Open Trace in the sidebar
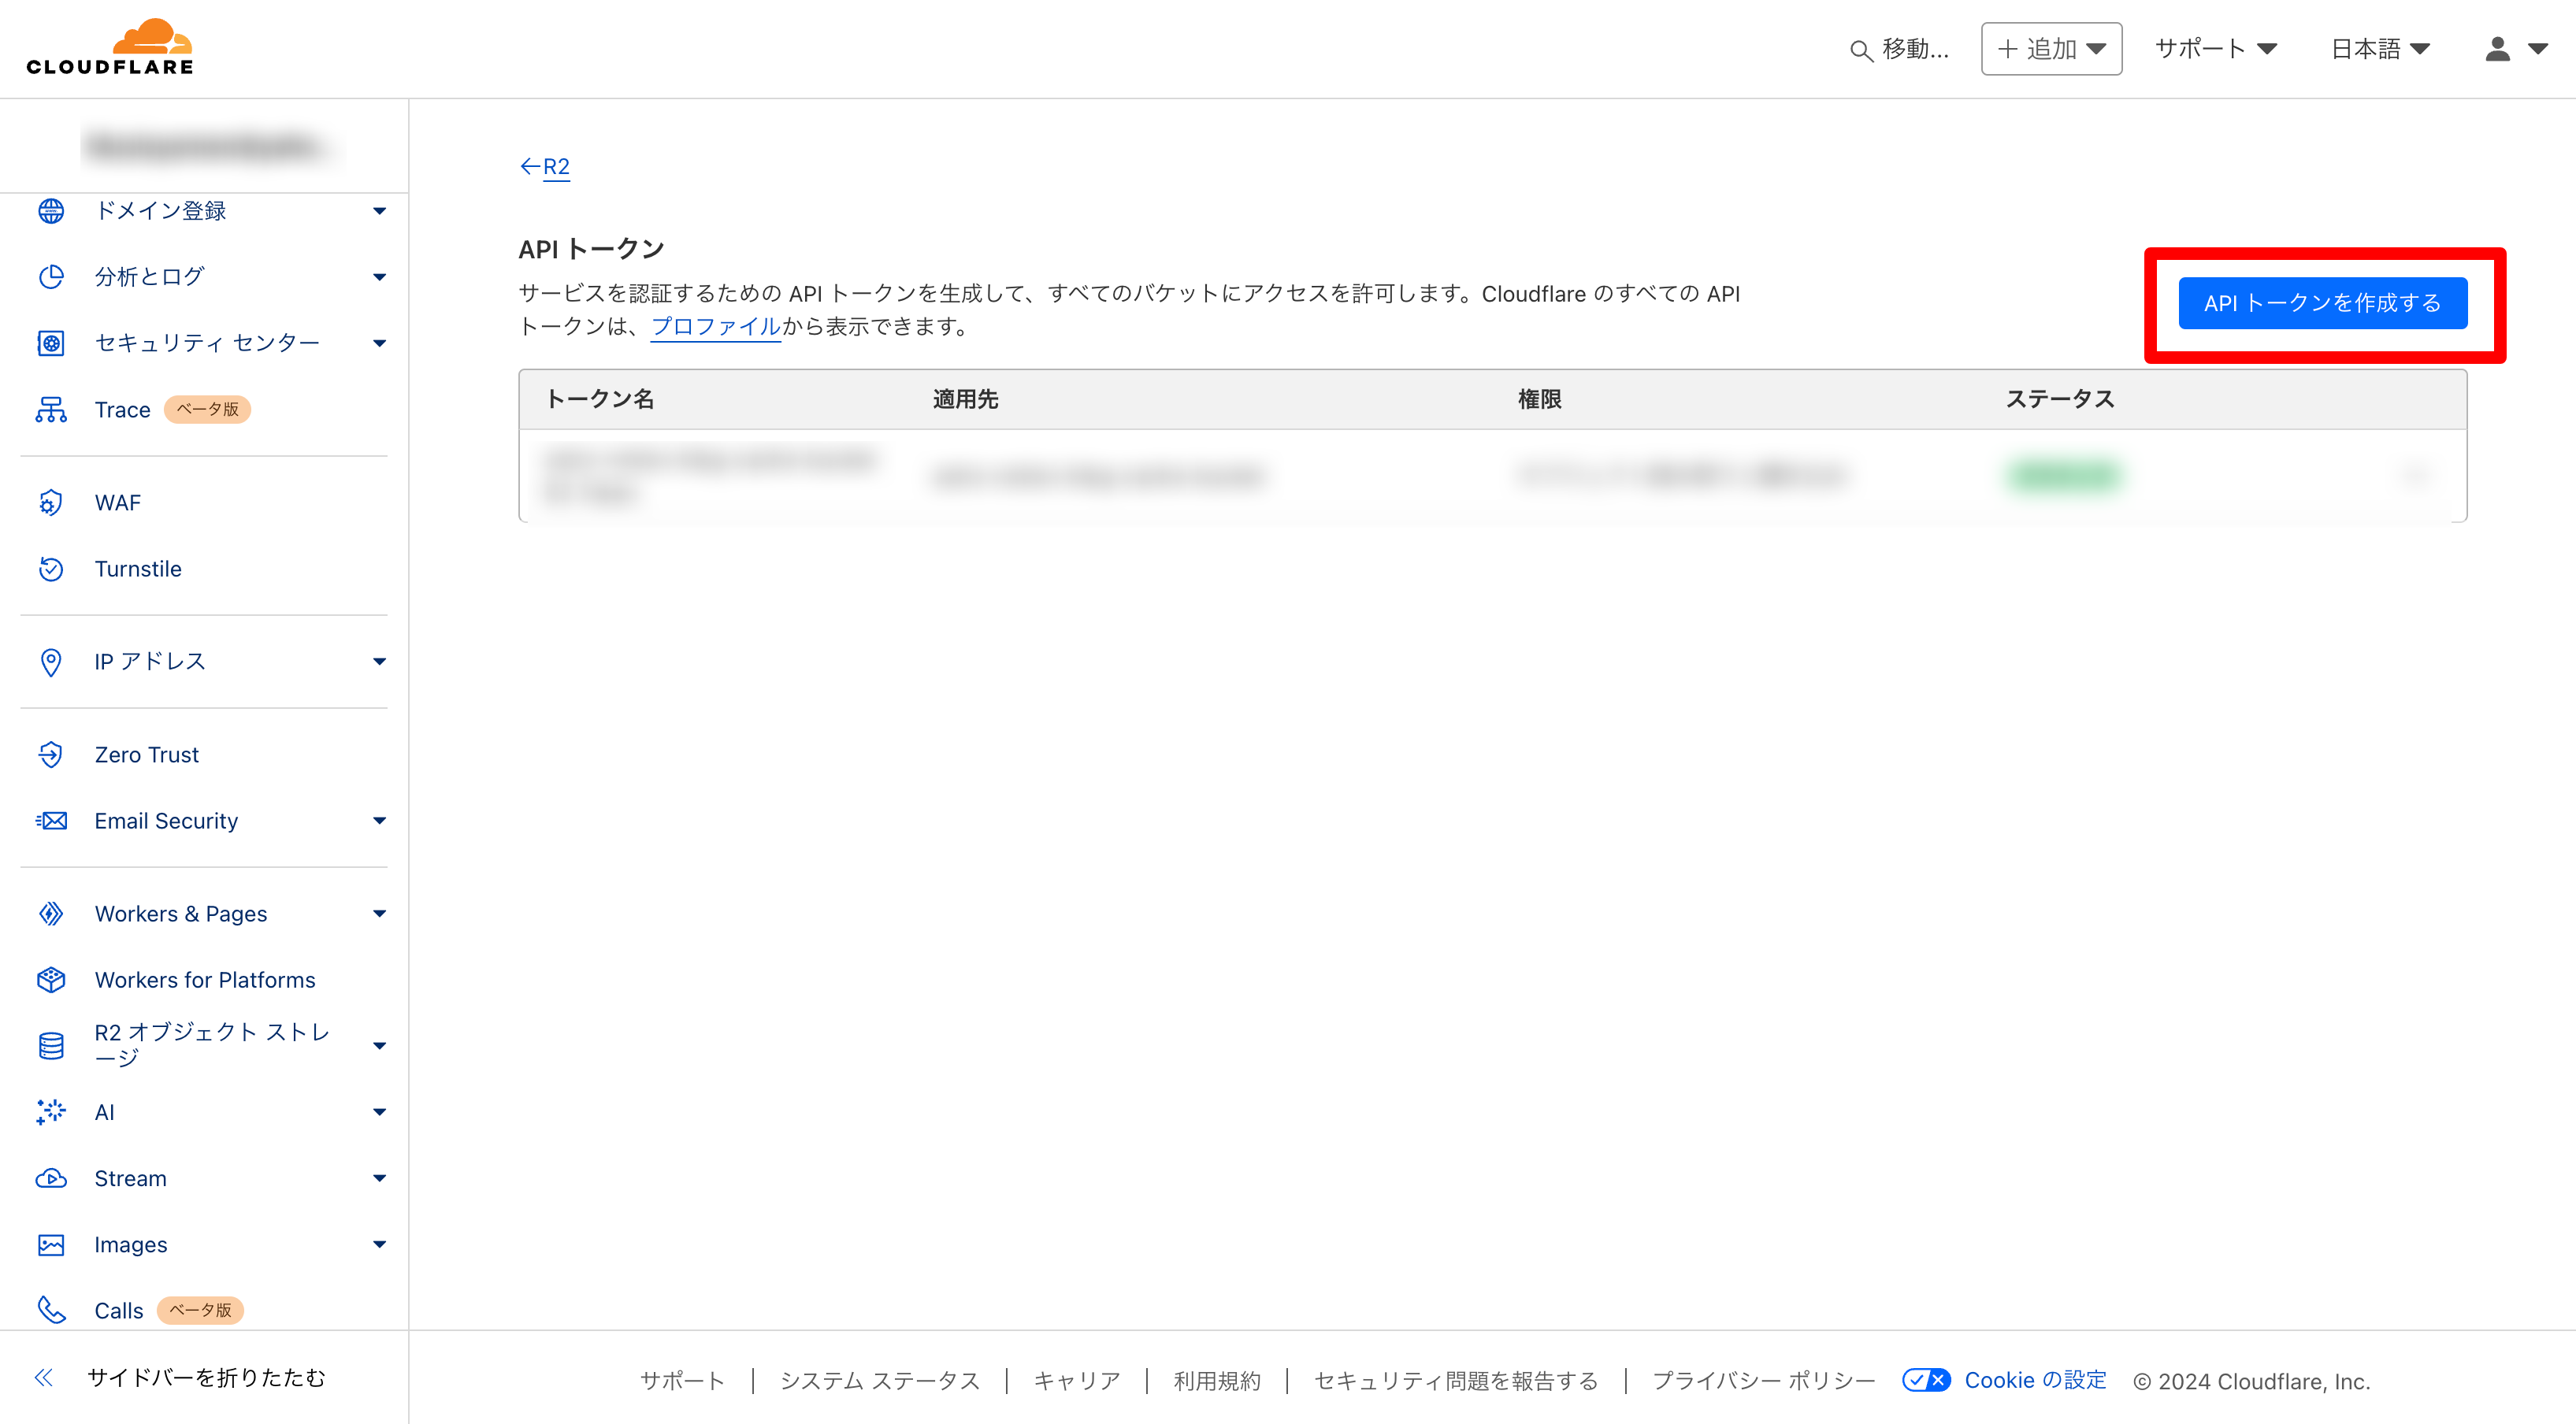 click(x=122, y=410)
